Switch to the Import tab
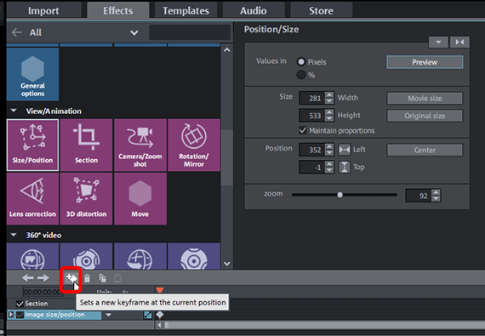This screenshot has height=336, width=485. tap(43, 11)
